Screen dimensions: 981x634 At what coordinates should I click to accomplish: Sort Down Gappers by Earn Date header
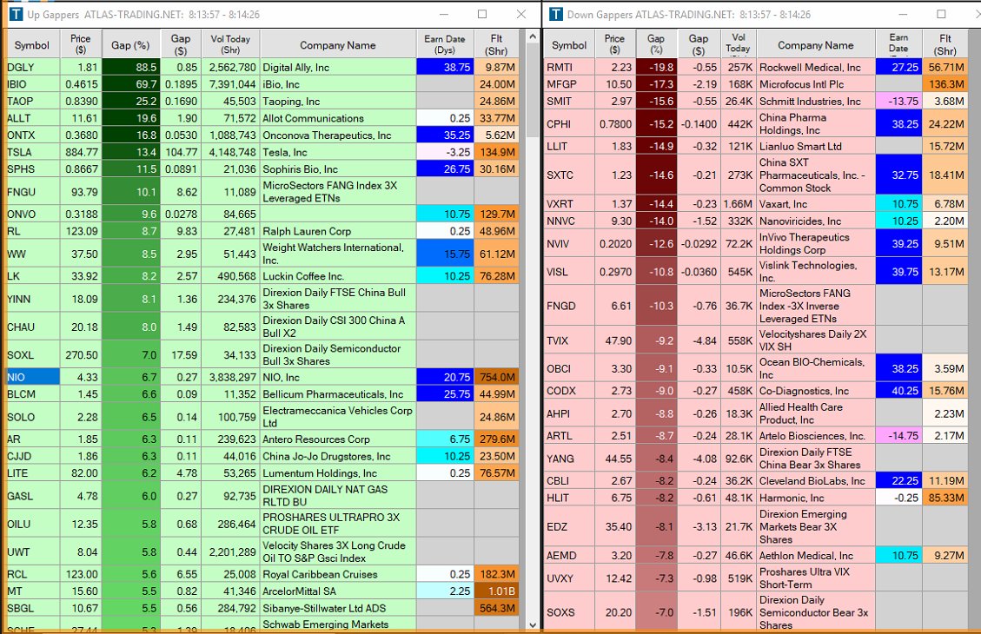(898, 45)
